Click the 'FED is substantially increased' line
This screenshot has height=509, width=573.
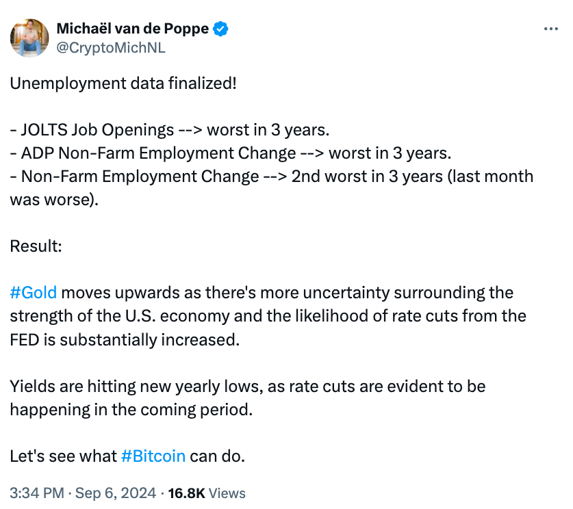pyautogui.click(x=125, y=339)
